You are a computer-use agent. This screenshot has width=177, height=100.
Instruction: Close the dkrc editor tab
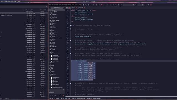[x=69, y=8]
